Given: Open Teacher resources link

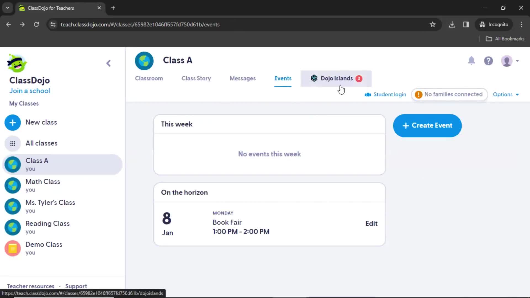Looking at the screenshot, I should 31,286.
